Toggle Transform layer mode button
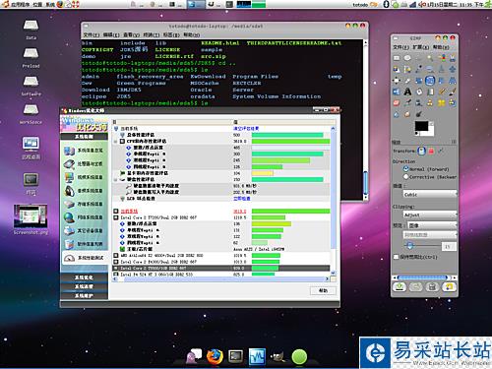This screenshot has width=492, height=369. (x=421, y=151)
